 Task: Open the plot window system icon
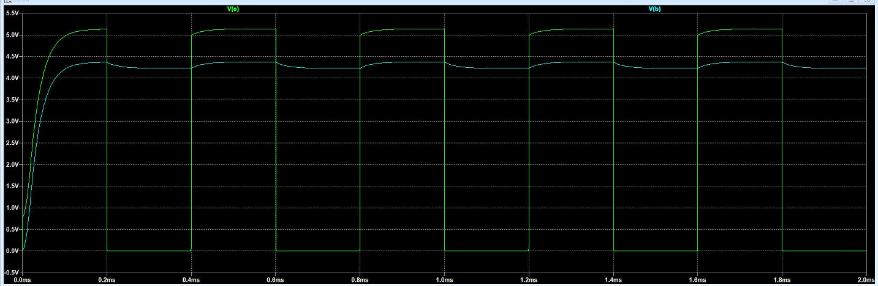tap(9, 2)
